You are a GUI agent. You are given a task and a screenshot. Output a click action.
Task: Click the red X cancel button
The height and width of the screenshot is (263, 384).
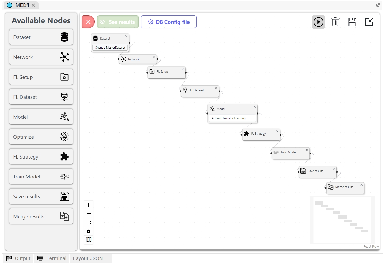click(x=88, y=22)
